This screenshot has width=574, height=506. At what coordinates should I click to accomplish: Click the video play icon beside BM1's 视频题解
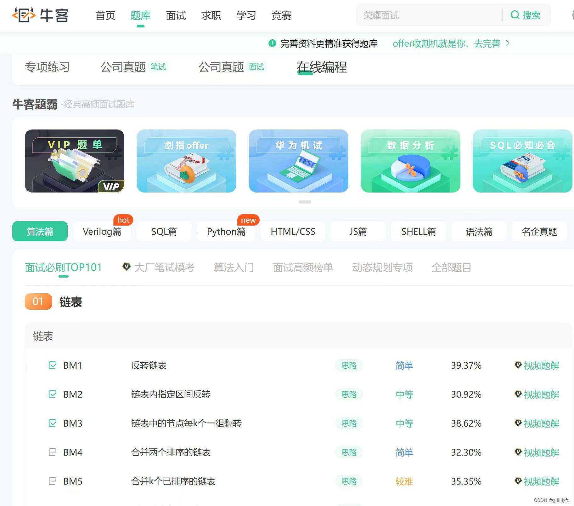pyautogui.click(x=519, y=365)
